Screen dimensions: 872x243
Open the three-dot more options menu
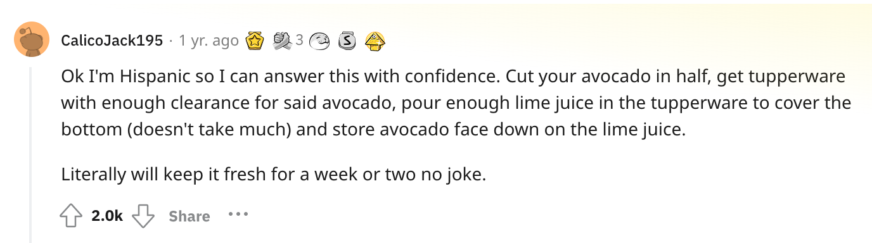[238, 215]
